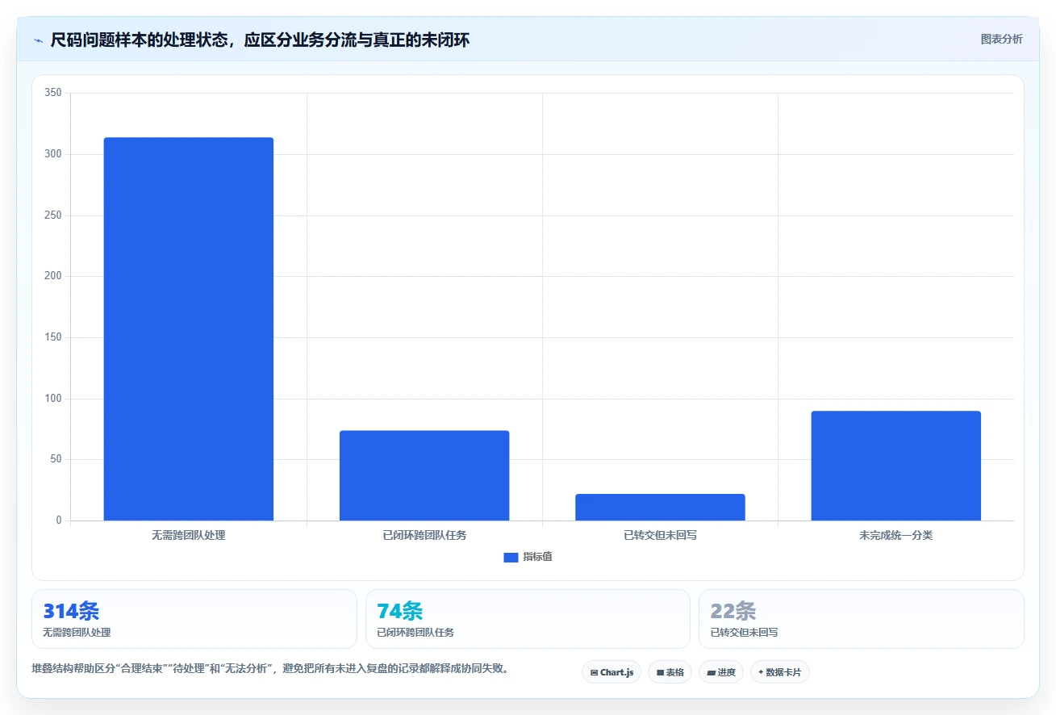Click the 未完成统一分类 bar in chart
Image resolution: width=1056 pixels, height=715 pixels.
(x=895, y=466)
